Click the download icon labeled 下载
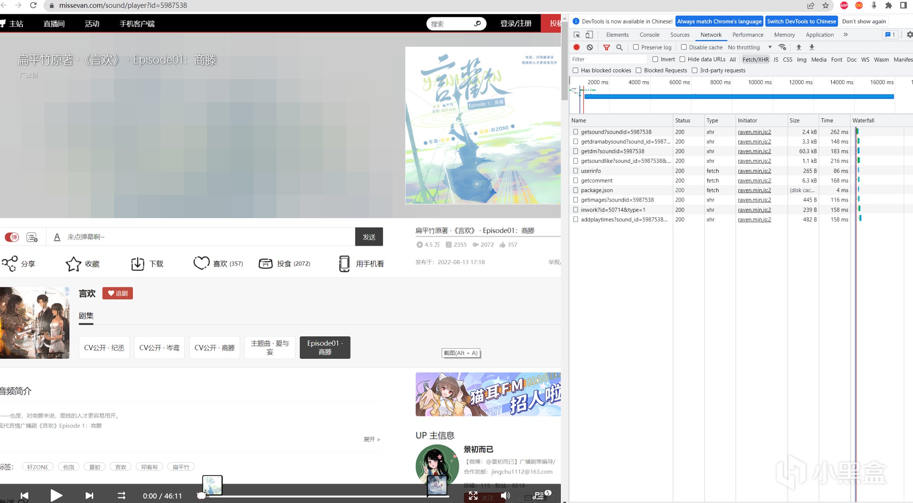Viewport: 913px width, 503px height. [137, 264]
